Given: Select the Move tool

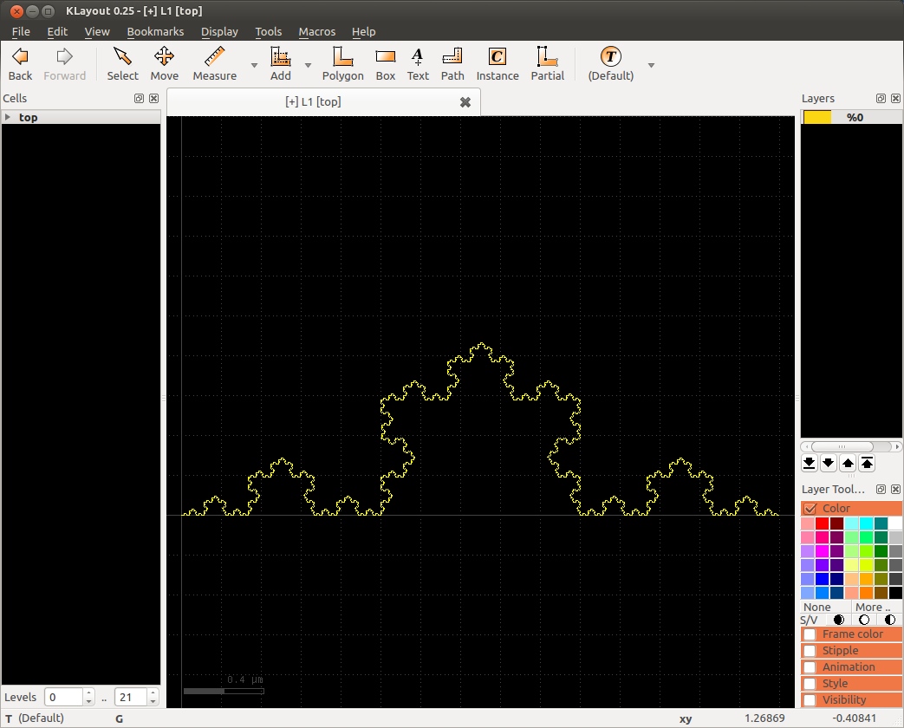Looking at the screenshot, I should coord(164,64).
